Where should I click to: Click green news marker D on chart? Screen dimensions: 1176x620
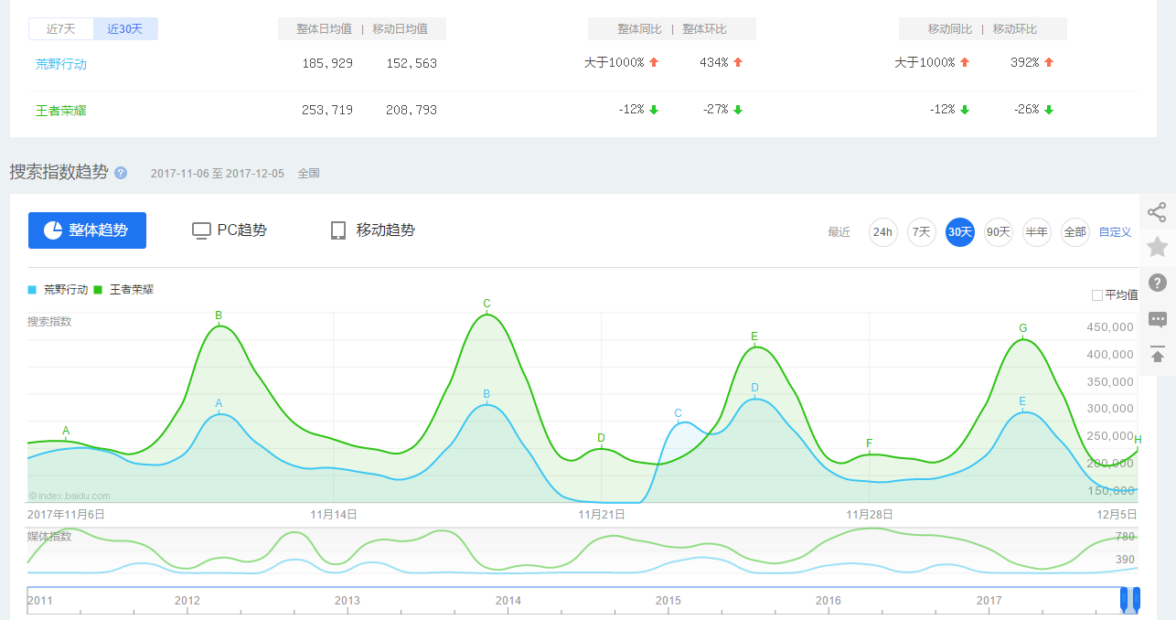pos(601,438)
